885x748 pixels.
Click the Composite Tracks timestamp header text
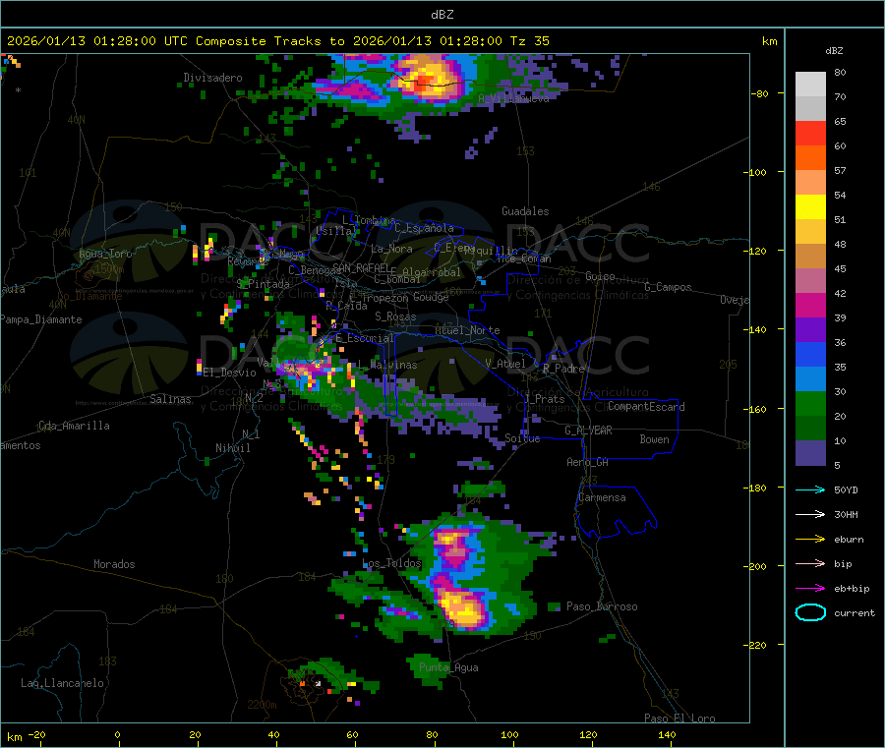[x=277, y=41]
